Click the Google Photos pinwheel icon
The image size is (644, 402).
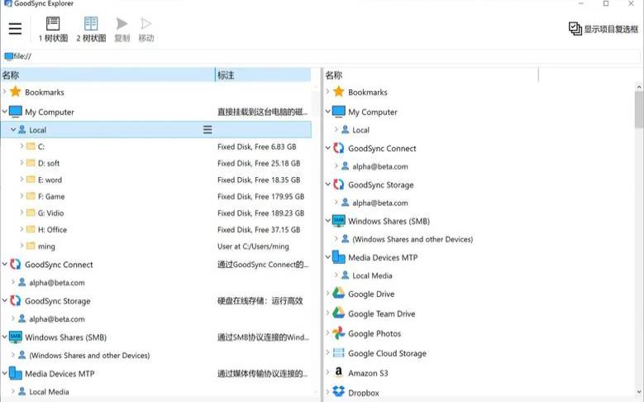[339, 333]
